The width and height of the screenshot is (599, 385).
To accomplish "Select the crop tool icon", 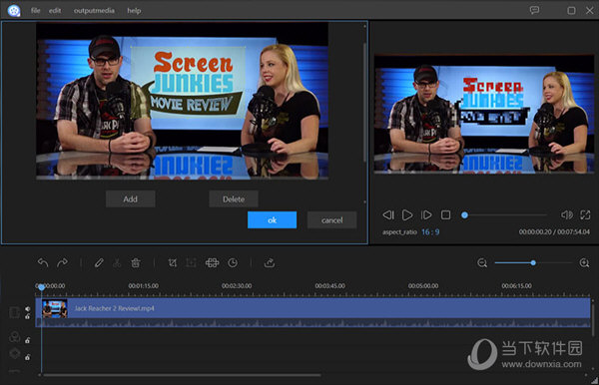I will coord(173,262).
